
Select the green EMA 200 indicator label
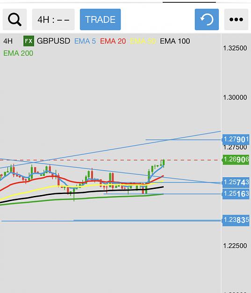[x=18, y=53]
